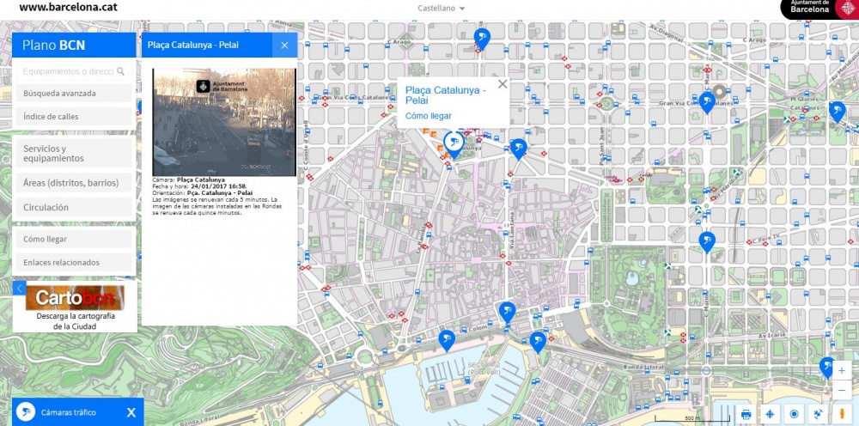Collapse the side panel with left arrow

click(19, 289)
